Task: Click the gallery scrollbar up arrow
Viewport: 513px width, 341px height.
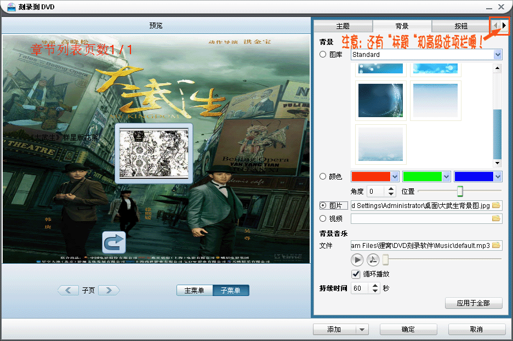Action: [497, 68]
